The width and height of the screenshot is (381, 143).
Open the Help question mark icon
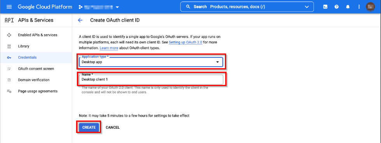(337, 7)
